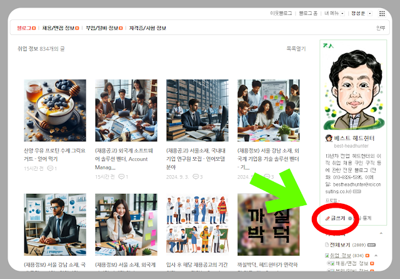The image size is (400, 279).
Task: Open the yogurt and blueberry post thumbnail
Action: click(x=55, y=110)
